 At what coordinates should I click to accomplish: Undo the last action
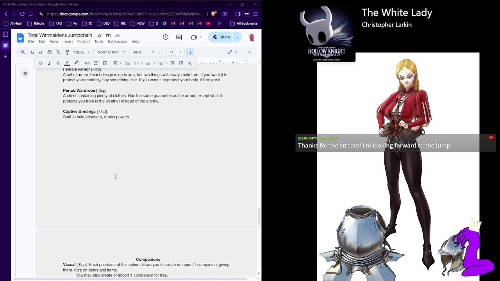tap(32, 52)
